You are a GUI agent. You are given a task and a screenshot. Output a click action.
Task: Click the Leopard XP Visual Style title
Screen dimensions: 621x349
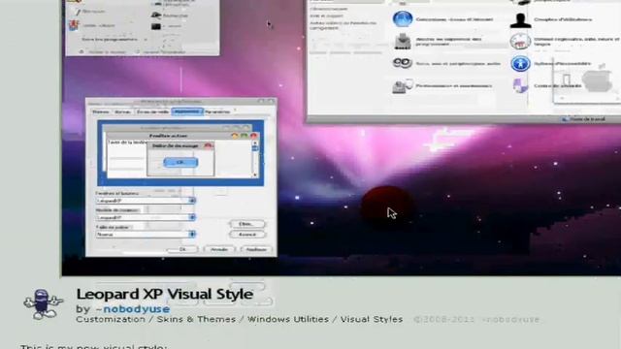pos(165,294)
